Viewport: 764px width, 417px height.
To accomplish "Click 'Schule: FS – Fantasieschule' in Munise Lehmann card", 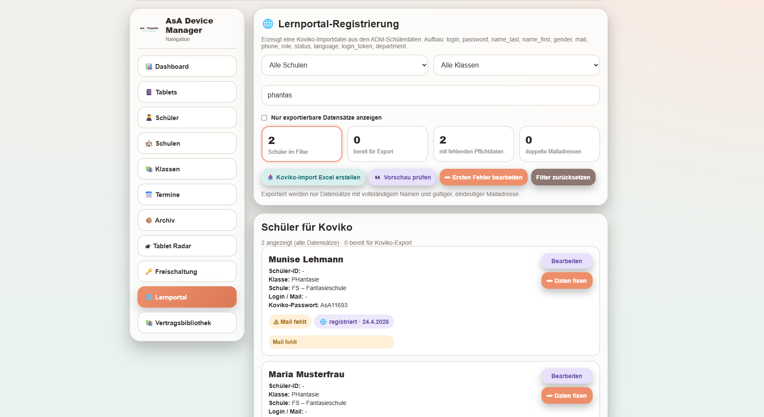I will pyautogui.click(x=308, y=288).
